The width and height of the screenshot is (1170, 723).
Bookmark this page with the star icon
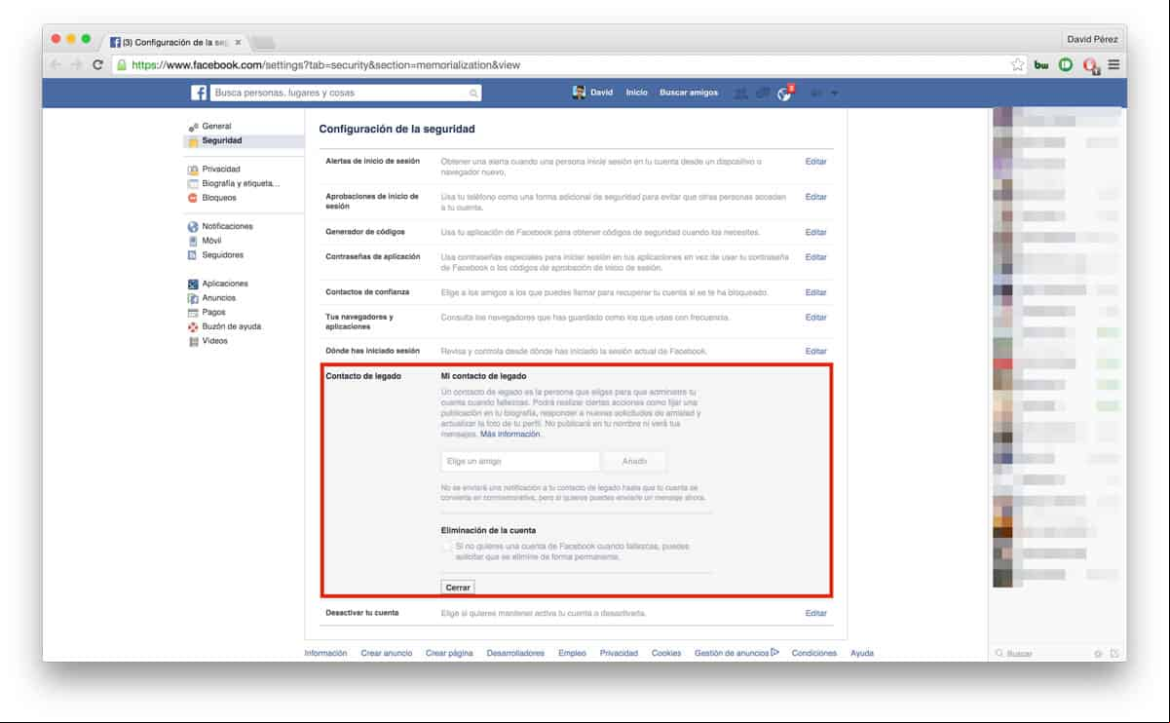tap(1018, 65)
